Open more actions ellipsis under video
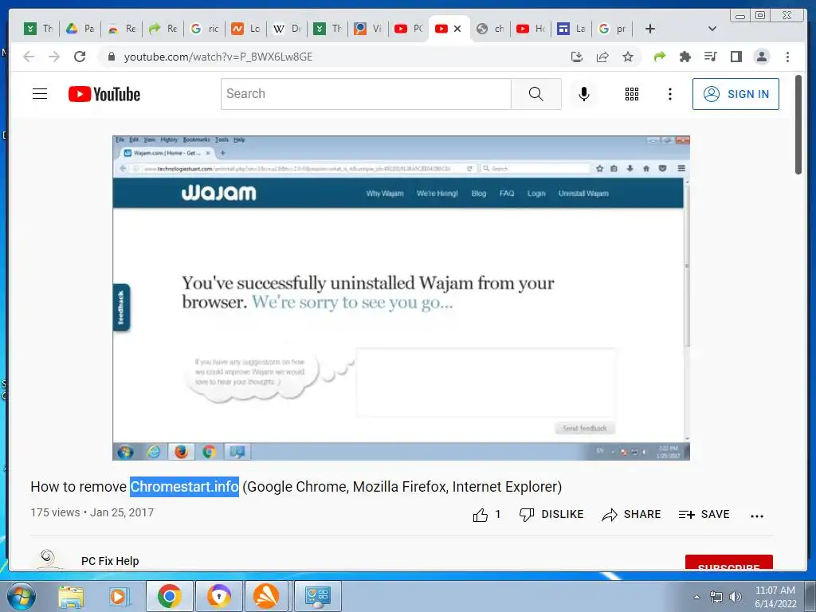Image resolution: width=816 pixels, height=612 pixels. pyautogui.click(x=757, y=516)
